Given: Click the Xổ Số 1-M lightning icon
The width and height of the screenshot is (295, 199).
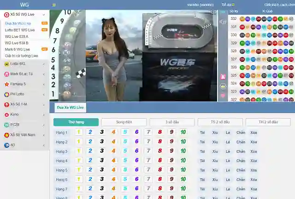Looking at the screenshot, I should [x=7, y=105].
